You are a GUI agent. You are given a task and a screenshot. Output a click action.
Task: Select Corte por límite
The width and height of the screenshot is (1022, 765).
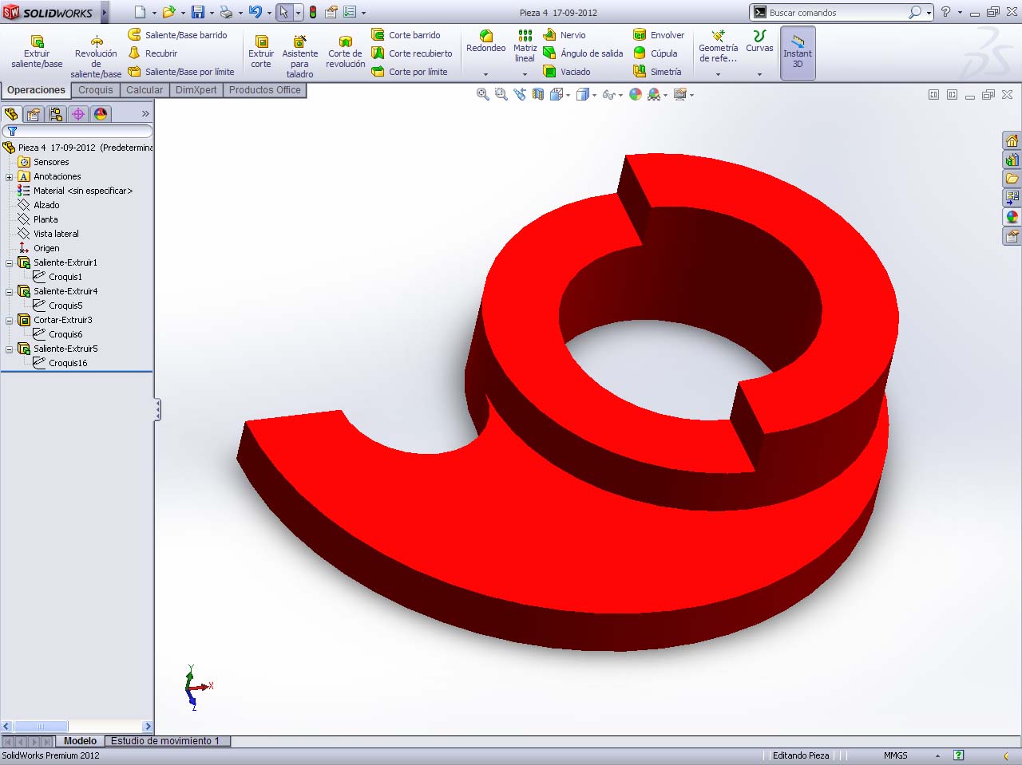[x=410, y=72]
